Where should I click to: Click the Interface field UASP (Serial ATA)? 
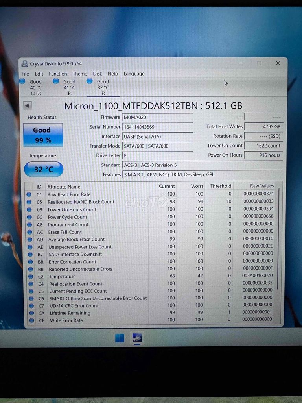pyautogui.click(x=157, y=137)
